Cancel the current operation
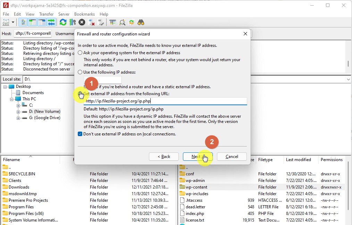352x225 pixels. pos(82,22)
